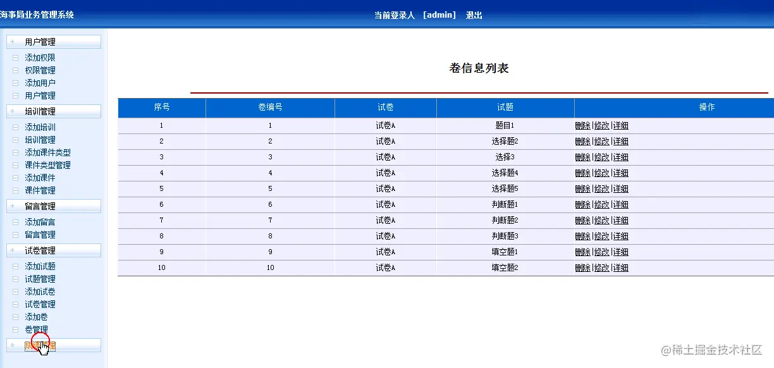Select the 培训管理 menu header
774x368 pixels.
point(54,111)
